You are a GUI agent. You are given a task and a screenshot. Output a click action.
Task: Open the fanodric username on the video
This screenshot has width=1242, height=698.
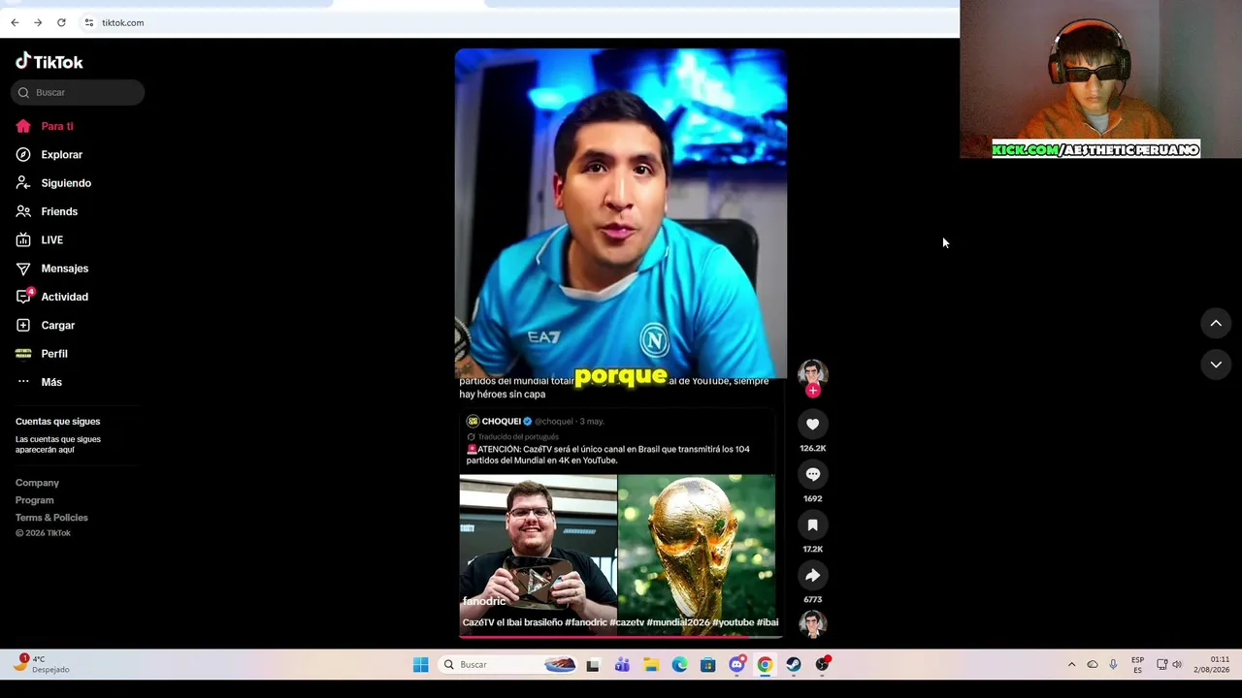click(484, 601)
